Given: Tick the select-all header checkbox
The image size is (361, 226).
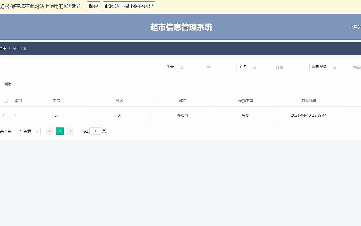Looking at the screenshot, I should (x=6, y=101).
